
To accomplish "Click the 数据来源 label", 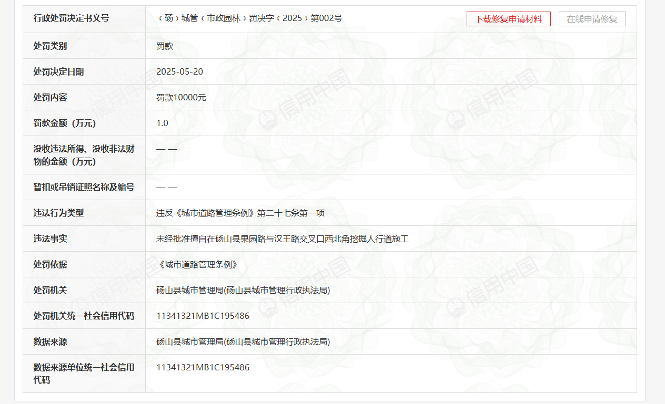I will pyautogui.click(x=50, y=342).
